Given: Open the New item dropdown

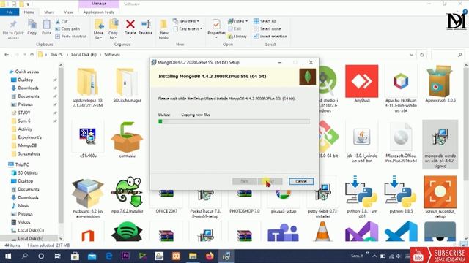Looking at the screenshot, I should click(186, 21).
